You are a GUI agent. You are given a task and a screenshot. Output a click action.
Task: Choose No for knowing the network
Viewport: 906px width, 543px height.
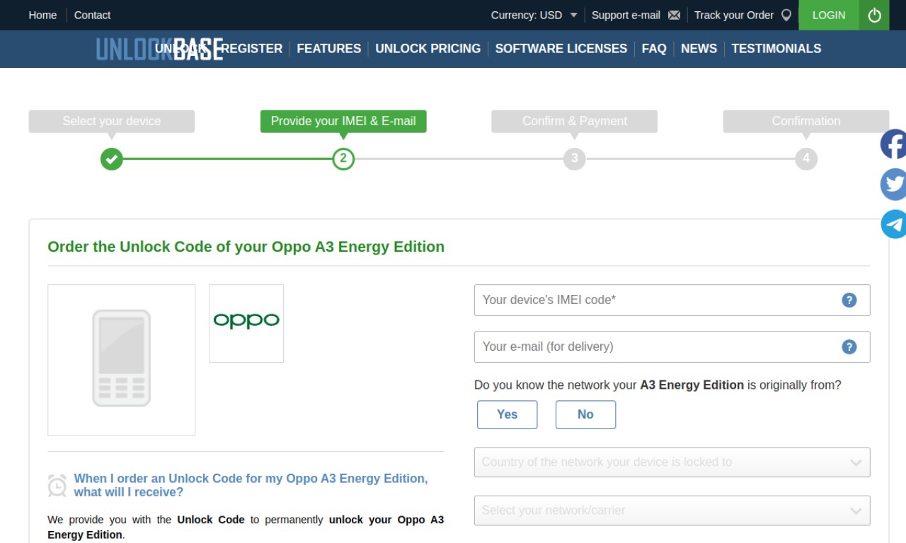pos(585,415)
